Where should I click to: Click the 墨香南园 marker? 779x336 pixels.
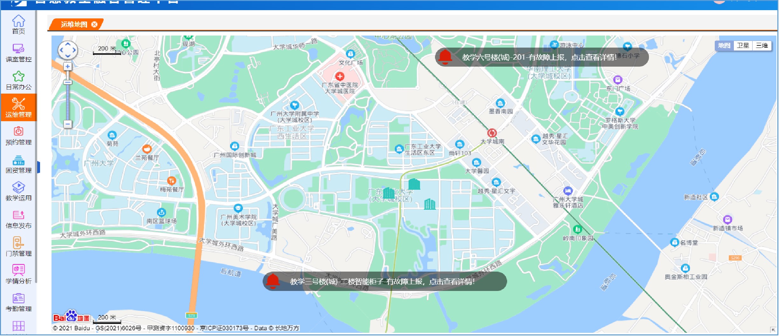(500, 103)
